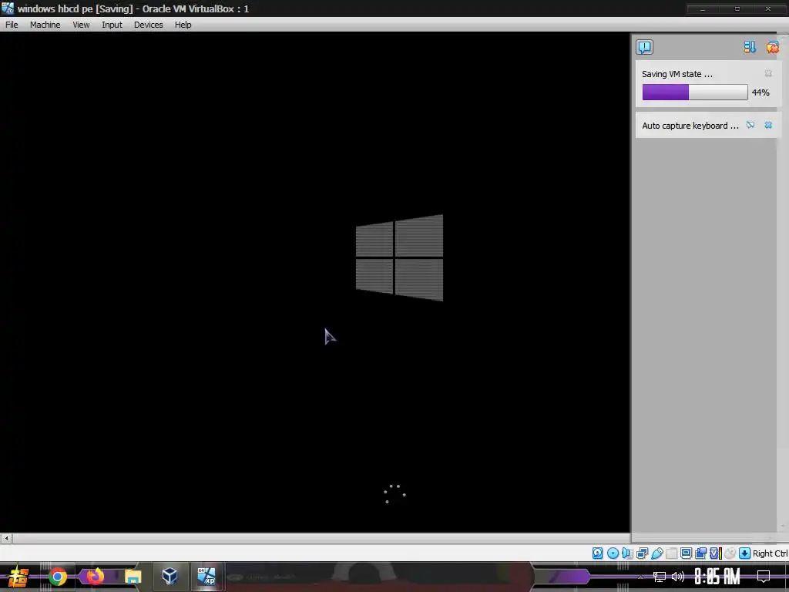Open the Input menu
The width and height of the screenshot is (789, 592).
(x=112, y=25)
